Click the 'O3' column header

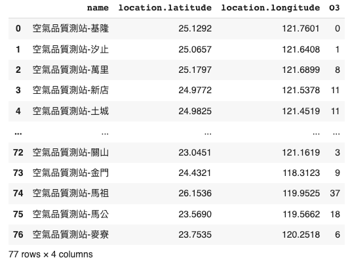coord(334,8)
